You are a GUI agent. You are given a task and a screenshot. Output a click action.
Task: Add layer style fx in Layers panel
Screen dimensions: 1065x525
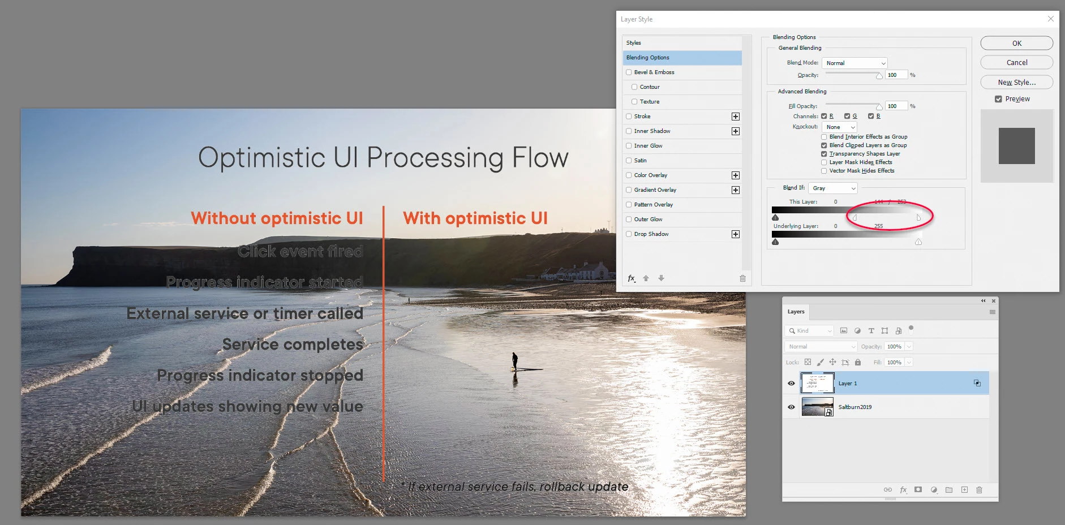point(903,490)
